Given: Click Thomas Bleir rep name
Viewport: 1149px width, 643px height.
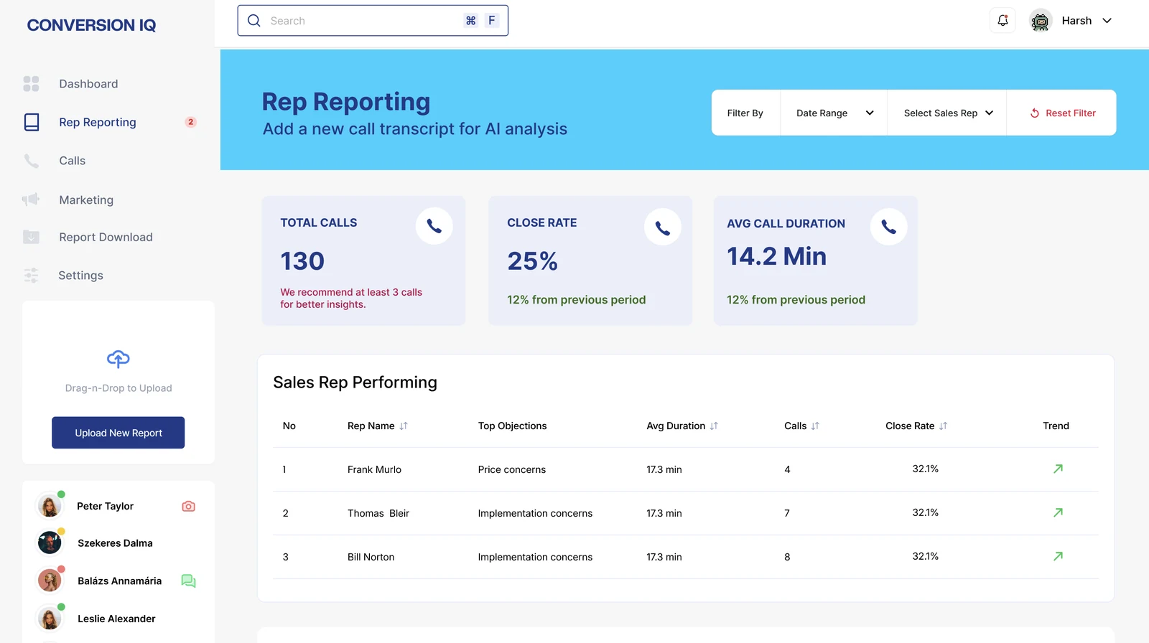Looking at the screenshot, I should [x=378, y=513].
